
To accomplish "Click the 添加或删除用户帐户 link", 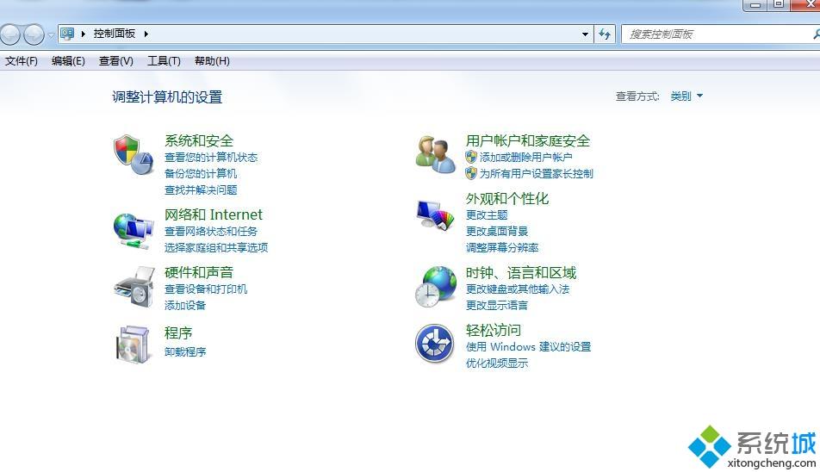I will click(525, 158).
